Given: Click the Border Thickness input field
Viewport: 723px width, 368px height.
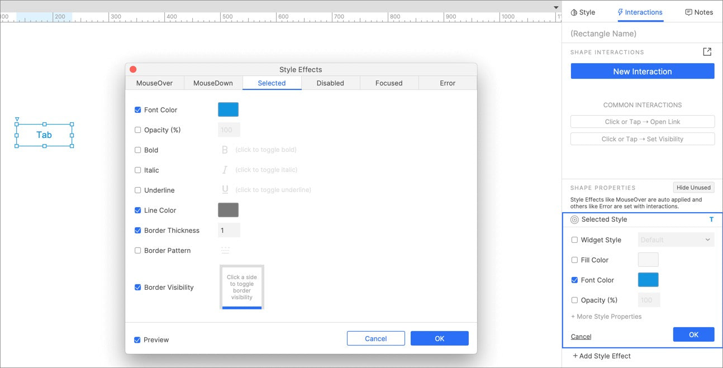Looking at the screenshot, I should click(229, 230).
